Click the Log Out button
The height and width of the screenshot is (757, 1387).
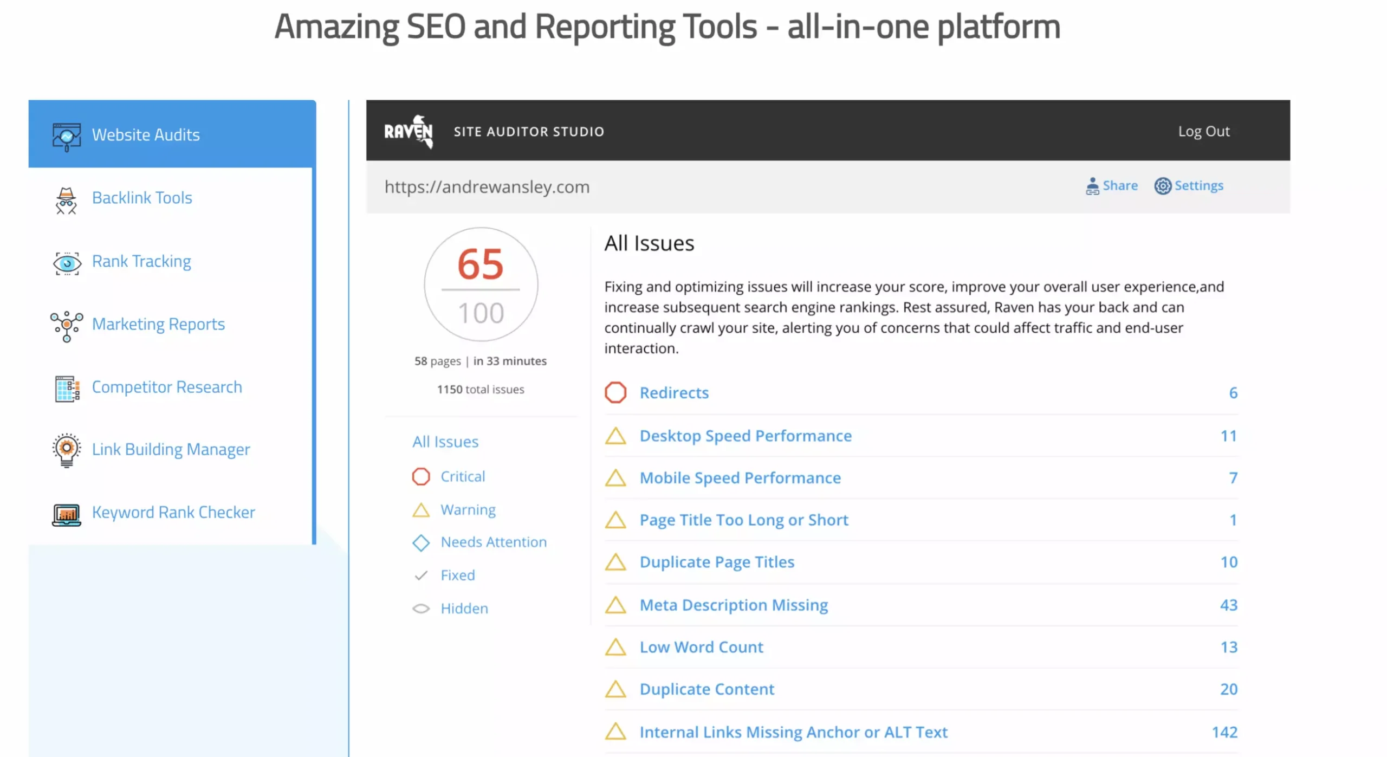click(1204, 131)
